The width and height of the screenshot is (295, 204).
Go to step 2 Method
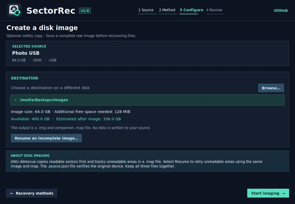coord(167,10)
